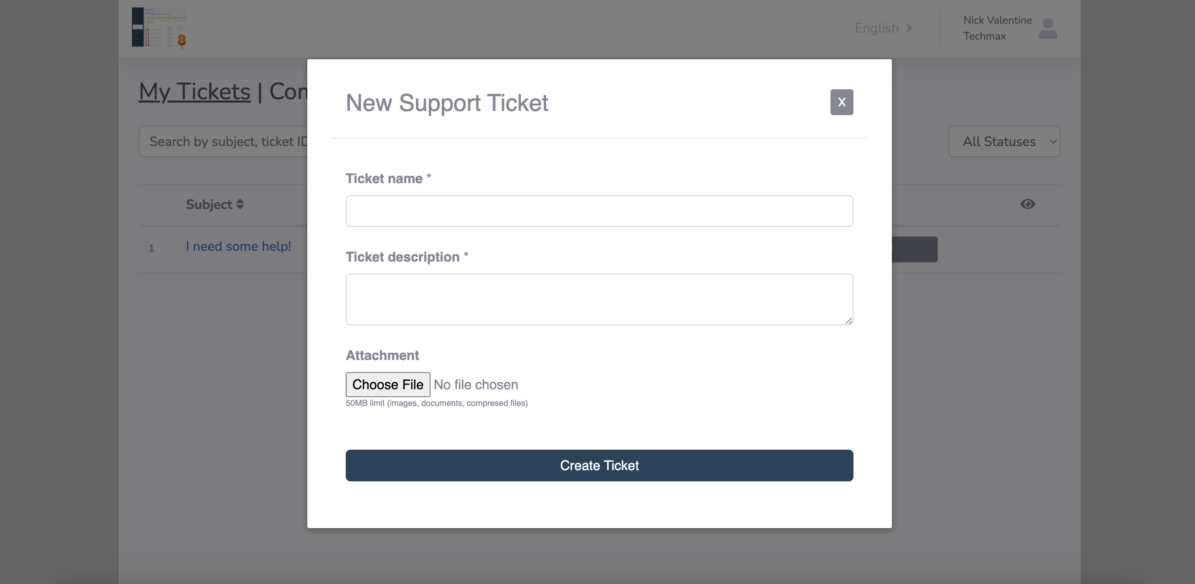This screenshot has height=584, width=1195.
Task: Click the site logo thumbnail
Action: (159, 28)
